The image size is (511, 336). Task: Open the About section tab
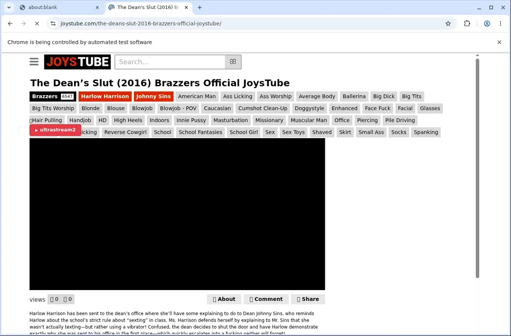pos(224,299)
